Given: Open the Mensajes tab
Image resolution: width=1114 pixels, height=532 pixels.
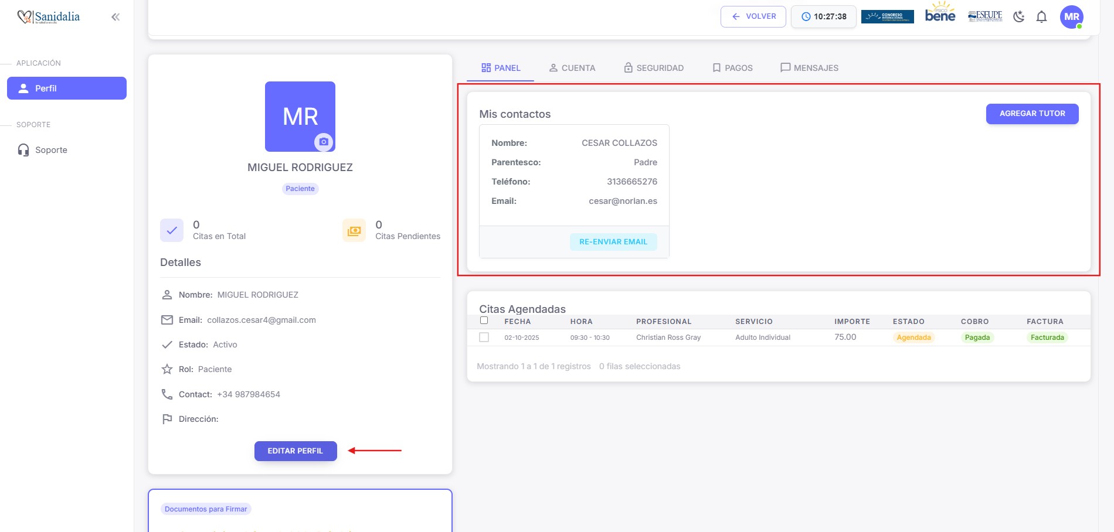Looking at the screenshot, I should pos(809,68).
